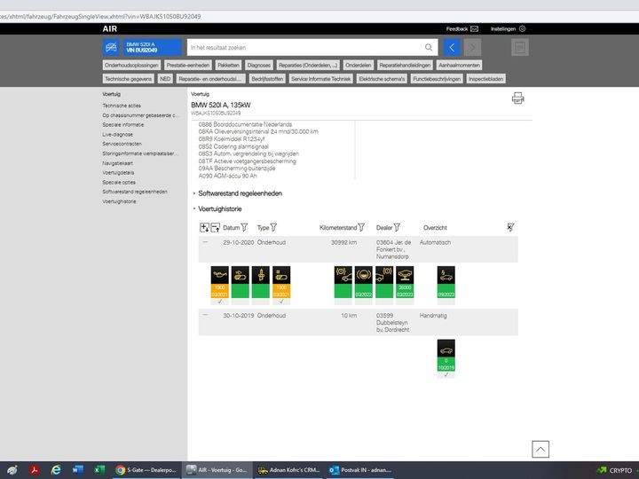Collapse the 29-10-2020 Onderhoud row
This screenshot has width=639, height=479.
coord(205,242)
